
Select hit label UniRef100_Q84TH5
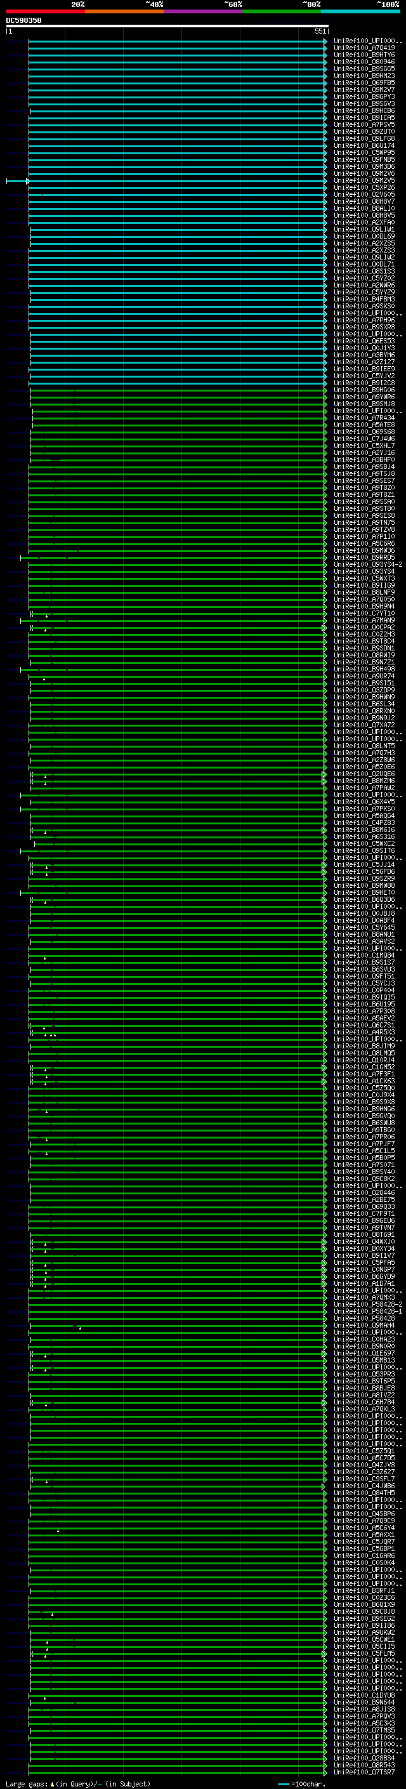(364, 1493)
